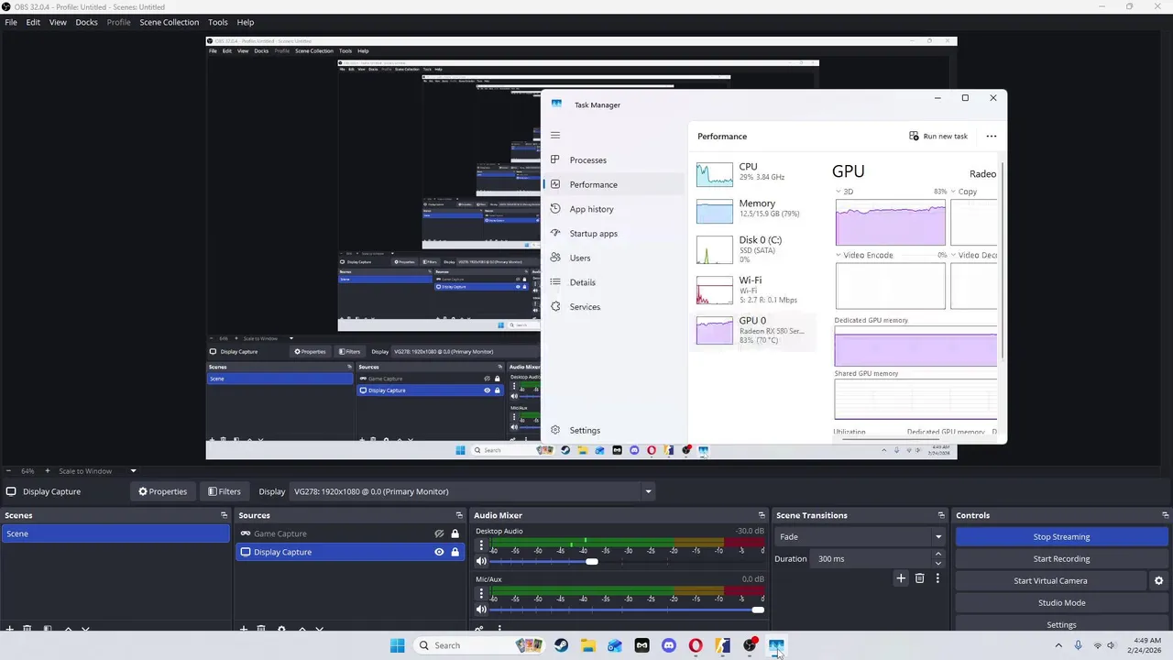1173x660 pixels.
Task: Pop out the Scenes dock icon
Action: (x=224, y=515)
